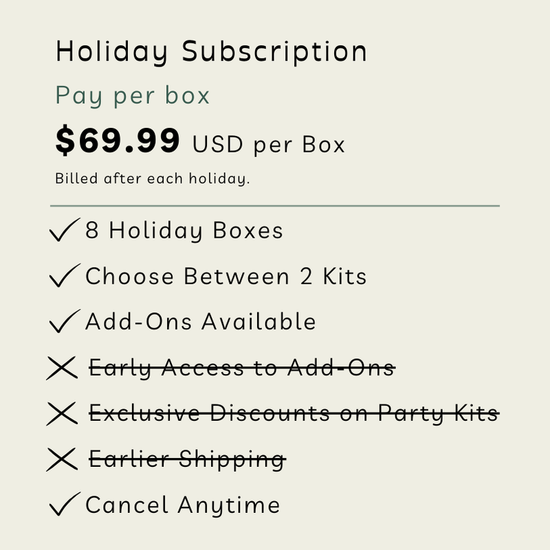550x550 pixels.
Task: Click the green divider line below billing note
Action: click(x=275, y=206)
